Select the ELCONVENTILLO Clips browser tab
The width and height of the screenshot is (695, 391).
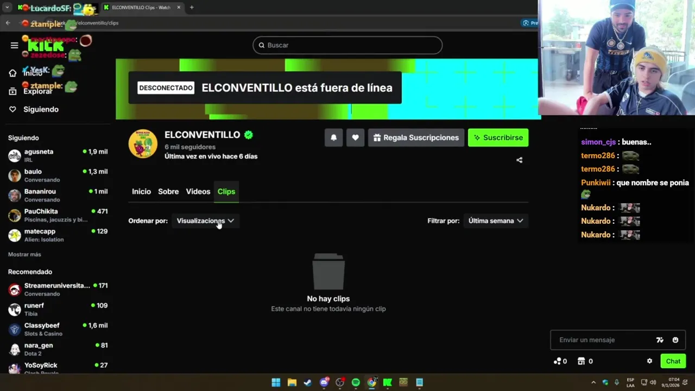click(142, 8)
